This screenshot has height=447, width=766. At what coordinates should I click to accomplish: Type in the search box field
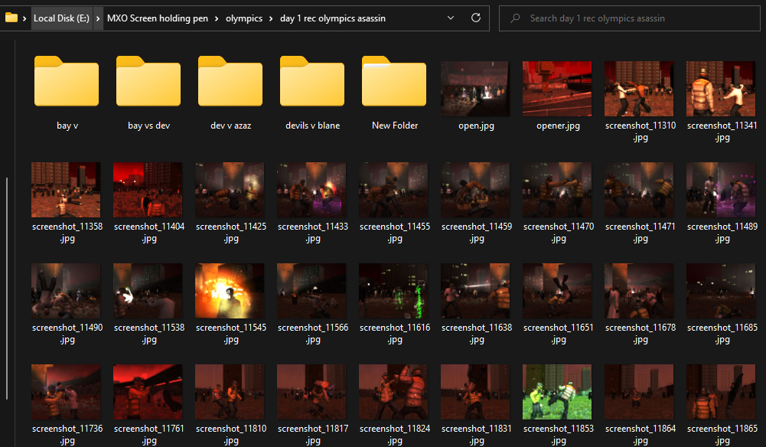coord(635,18)
